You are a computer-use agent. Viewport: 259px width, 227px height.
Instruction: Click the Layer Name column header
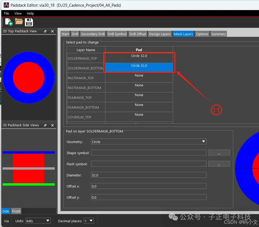[x=86, y=50]
